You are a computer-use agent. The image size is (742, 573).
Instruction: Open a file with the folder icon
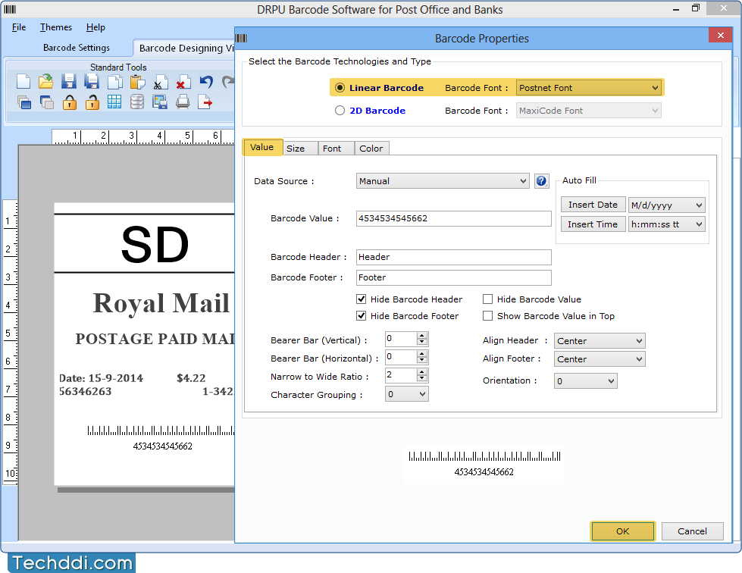46,81
